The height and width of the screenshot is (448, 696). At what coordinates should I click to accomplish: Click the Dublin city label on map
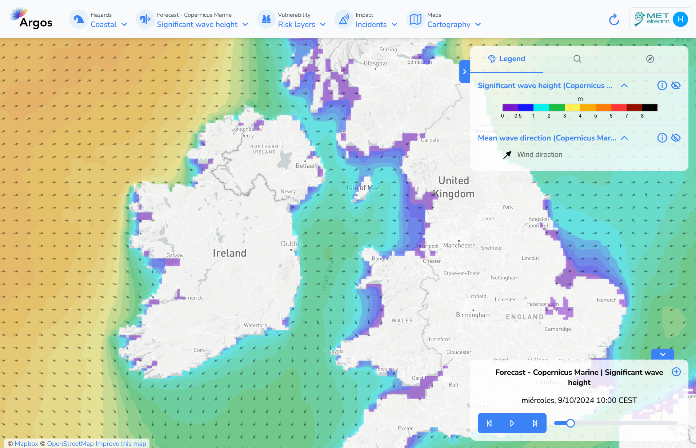point(291,244)
